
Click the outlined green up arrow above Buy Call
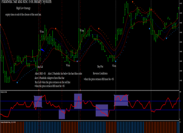[x=40, y=59]
